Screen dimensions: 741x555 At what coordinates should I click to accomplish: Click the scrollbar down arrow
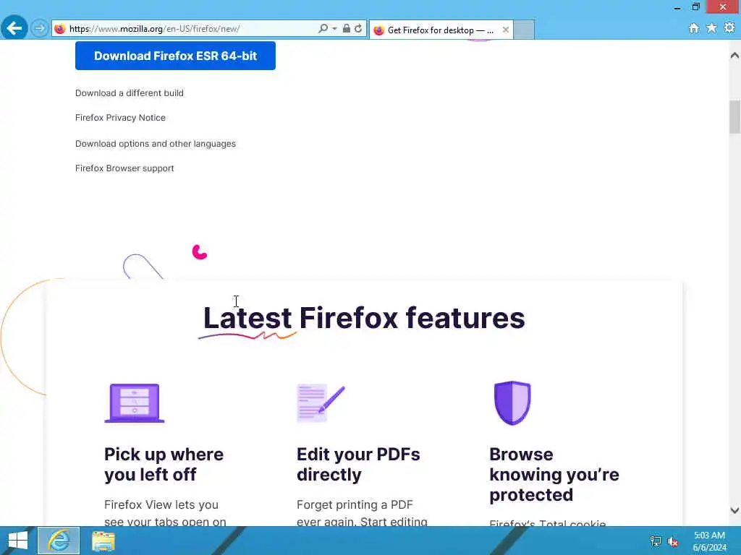[734, 510]
